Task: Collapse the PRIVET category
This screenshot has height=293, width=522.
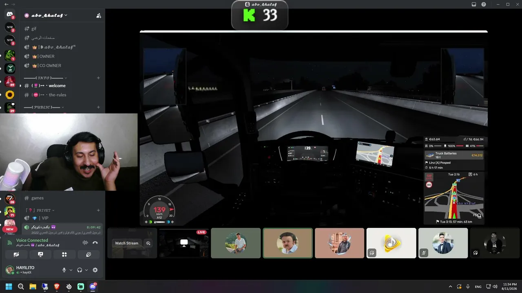Action: point(40,210)
